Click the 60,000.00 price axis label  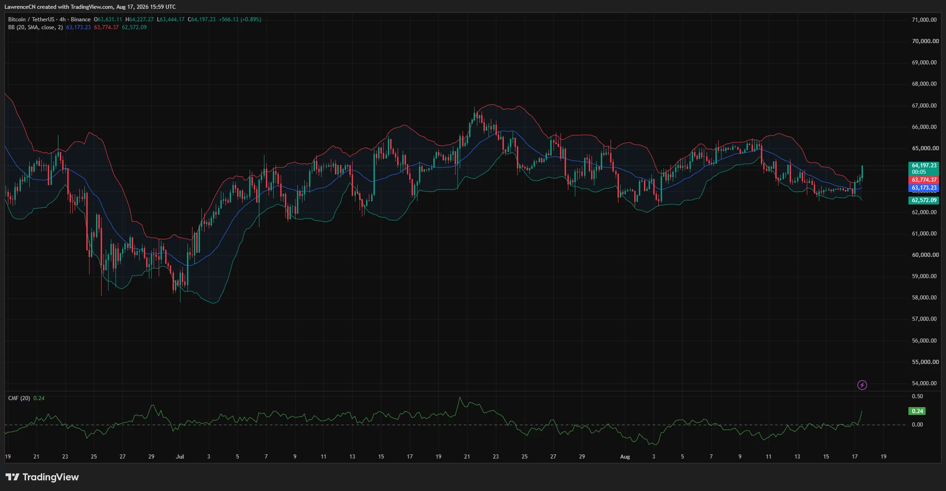[925, 255]
